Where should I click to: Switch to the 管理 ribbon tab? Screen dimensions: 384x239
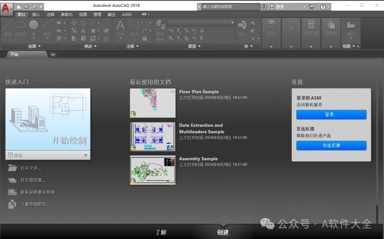(x=97, y=15)
